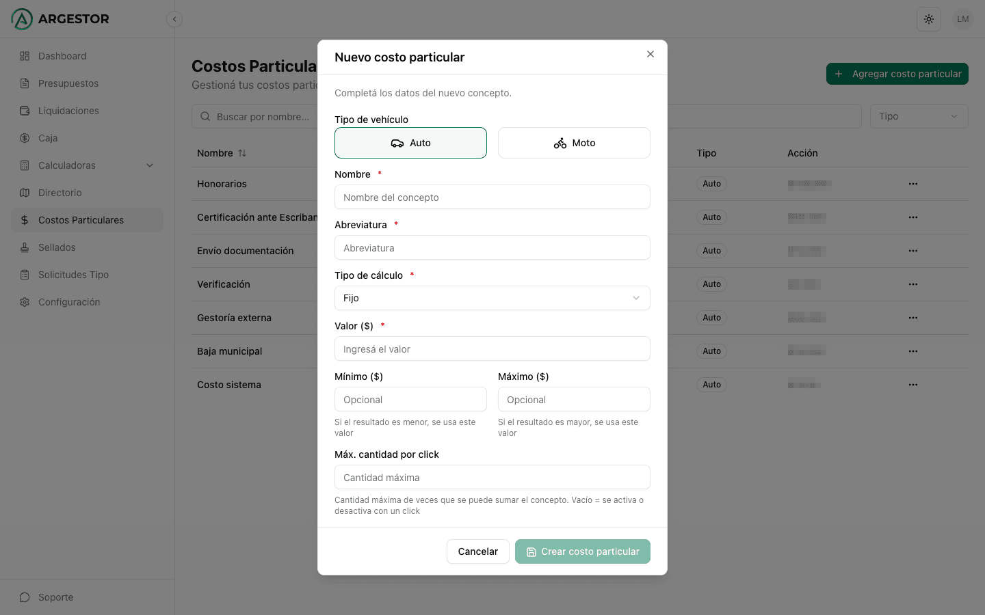Collapse the sidebar with the chevron button
This screenshot has width=985, height=615.
point(174,19)
